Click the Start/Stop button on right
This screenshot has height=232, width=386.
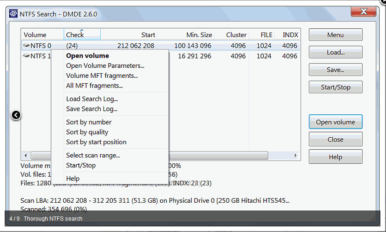click(335, 87)
